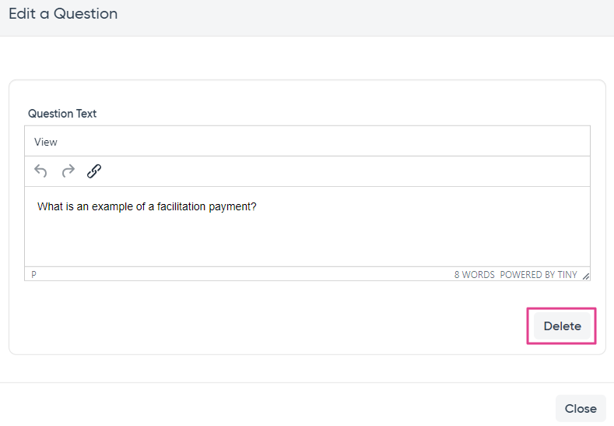The image size is (614, 426).
Task: Open the Insert link icon
Action: (94, 171)
